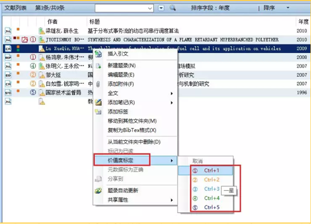Click two-star rating icon in 白如雪 row

pos(33,83)
